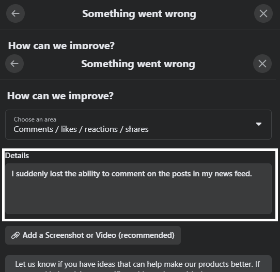Open the Choose an area combo box

point(138,125)
